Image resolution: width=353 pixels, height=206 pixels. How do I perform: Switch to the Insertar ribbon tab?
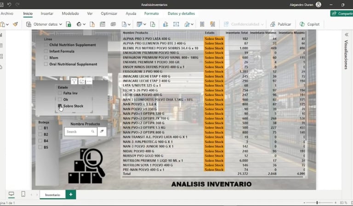click(47, 13)
